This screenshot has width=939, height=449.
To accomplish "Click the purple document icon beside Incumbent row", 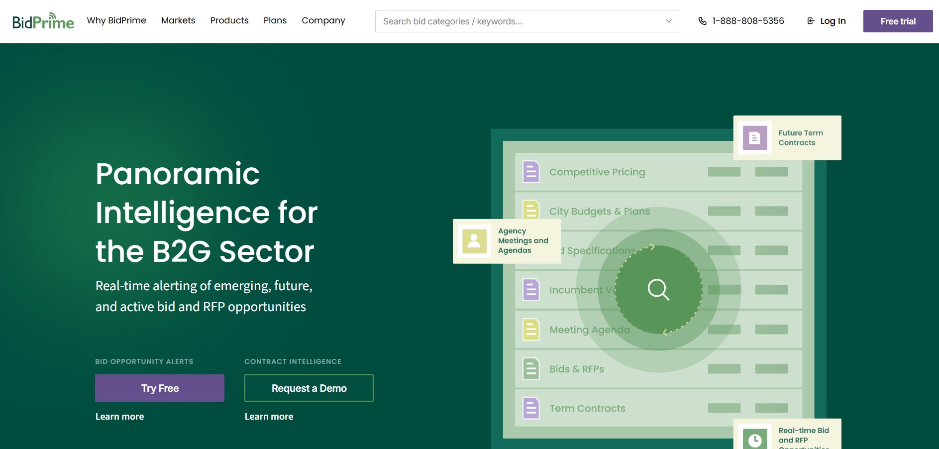I will pyautogui.click(x=531, y=290).
